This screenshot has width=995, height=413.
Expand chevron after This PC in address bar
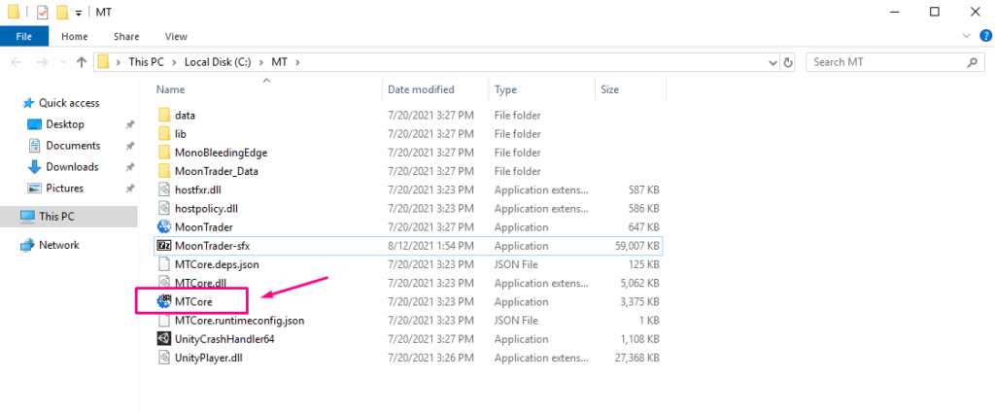[175, 62]
